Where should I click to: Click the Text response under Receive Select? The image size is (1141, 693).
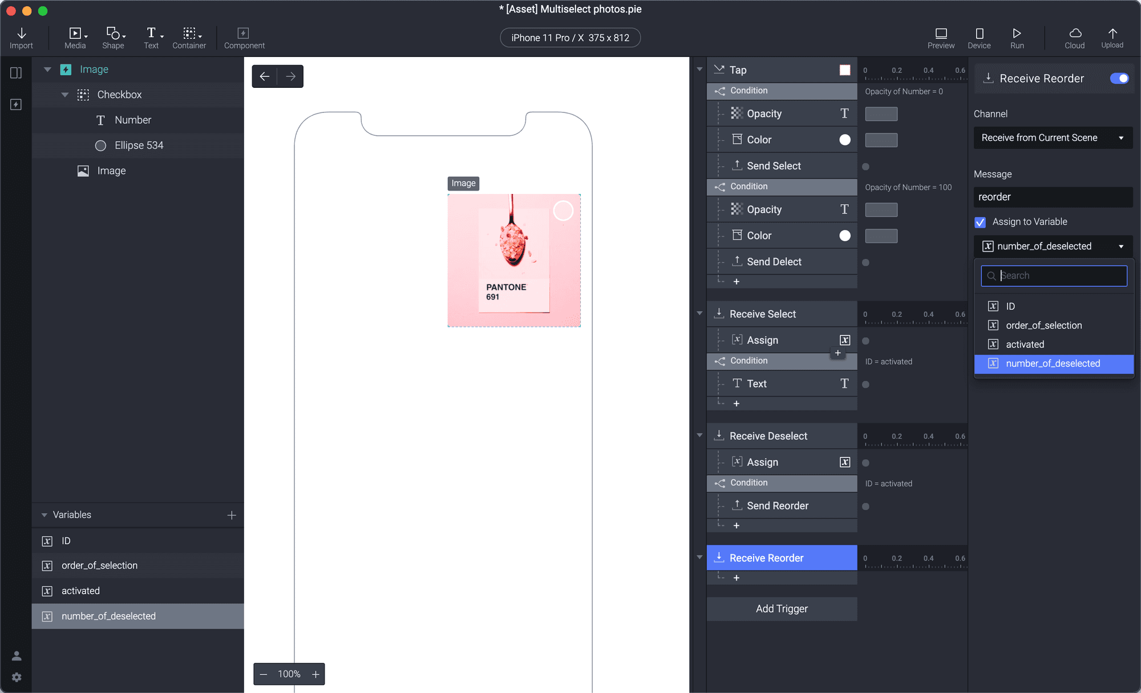(x=782, y=384)
